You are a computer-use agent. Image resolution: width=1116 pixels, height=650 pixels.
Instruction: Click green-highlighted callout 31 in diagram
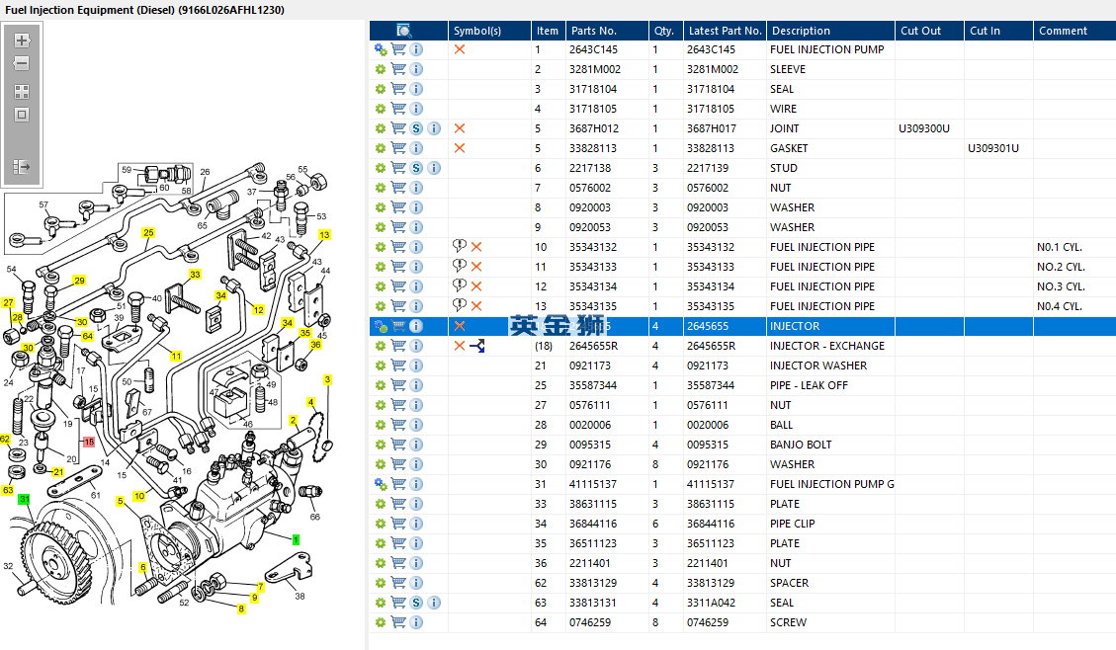click(24, 499)
